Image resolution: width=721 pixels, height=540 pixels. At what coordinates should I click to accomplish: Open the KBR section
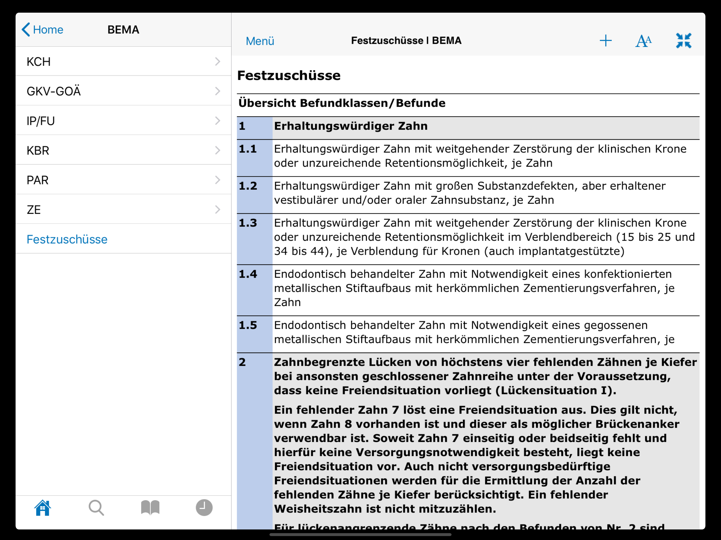tap(123, 150)
